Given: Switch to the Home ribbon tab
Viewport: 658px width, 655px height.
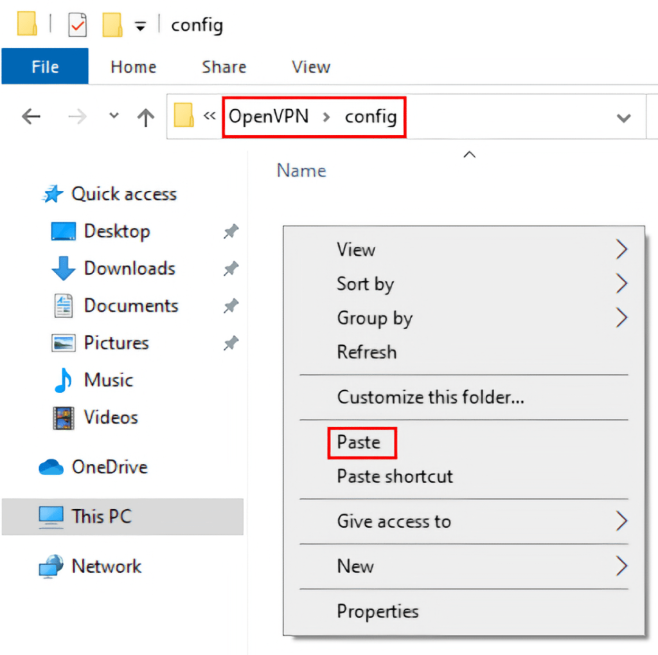Looking at the screenshot, I should coord(134,67).
